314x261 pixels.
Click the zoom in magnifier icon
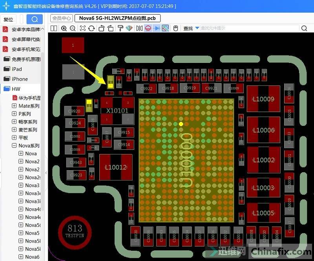click(64, 28)
